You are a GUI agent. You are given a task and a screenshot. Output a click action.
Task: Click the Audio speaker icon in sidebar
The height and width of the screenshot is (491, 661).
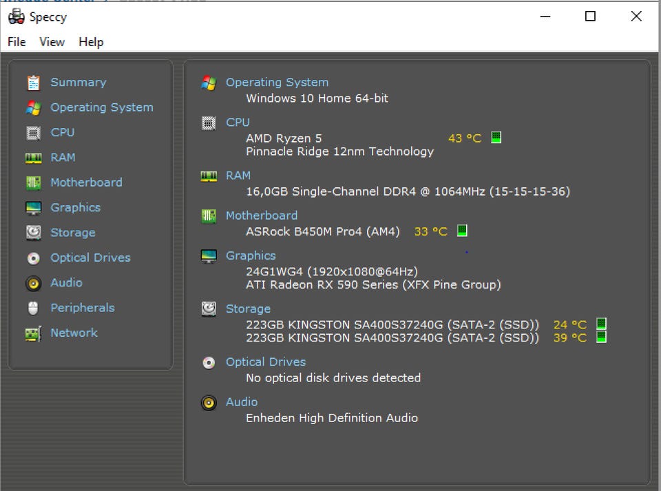pyautogui.click(x=33, y=283)
